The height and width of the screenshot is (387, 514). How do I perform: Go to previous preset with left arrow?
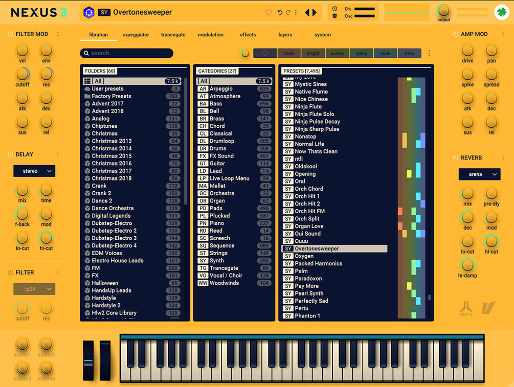coord(307,12)
